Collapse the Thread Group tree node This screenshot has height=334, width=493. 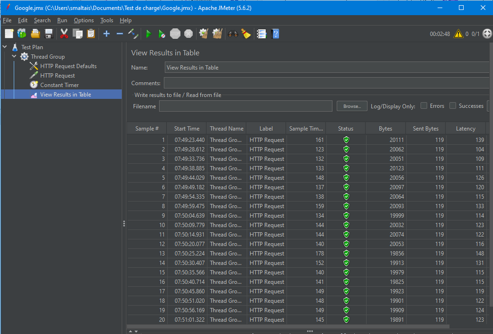pyautogui.click(x=14, y=57)
